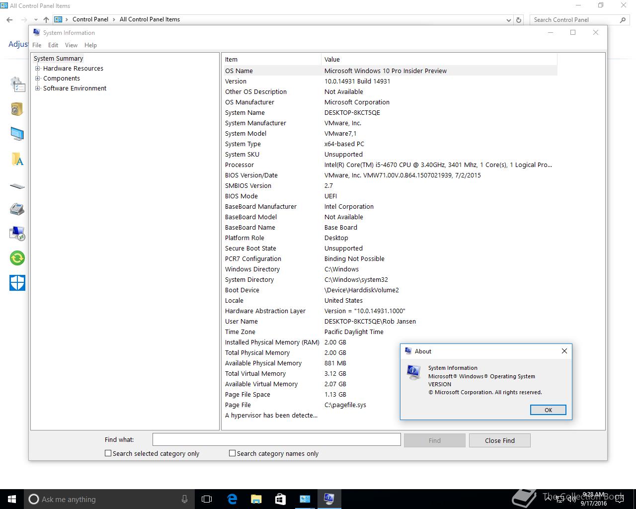This screenshot has height=509, width=636.
Task: Expand Components tree node
Action: coord(37,79)
